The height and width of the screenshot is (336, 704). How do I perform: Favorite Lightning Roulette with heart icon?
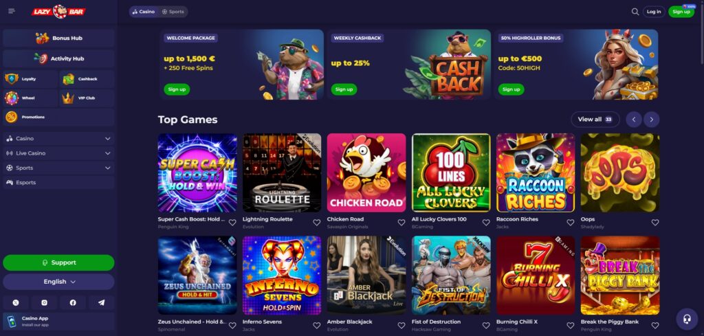pos(316,223)
